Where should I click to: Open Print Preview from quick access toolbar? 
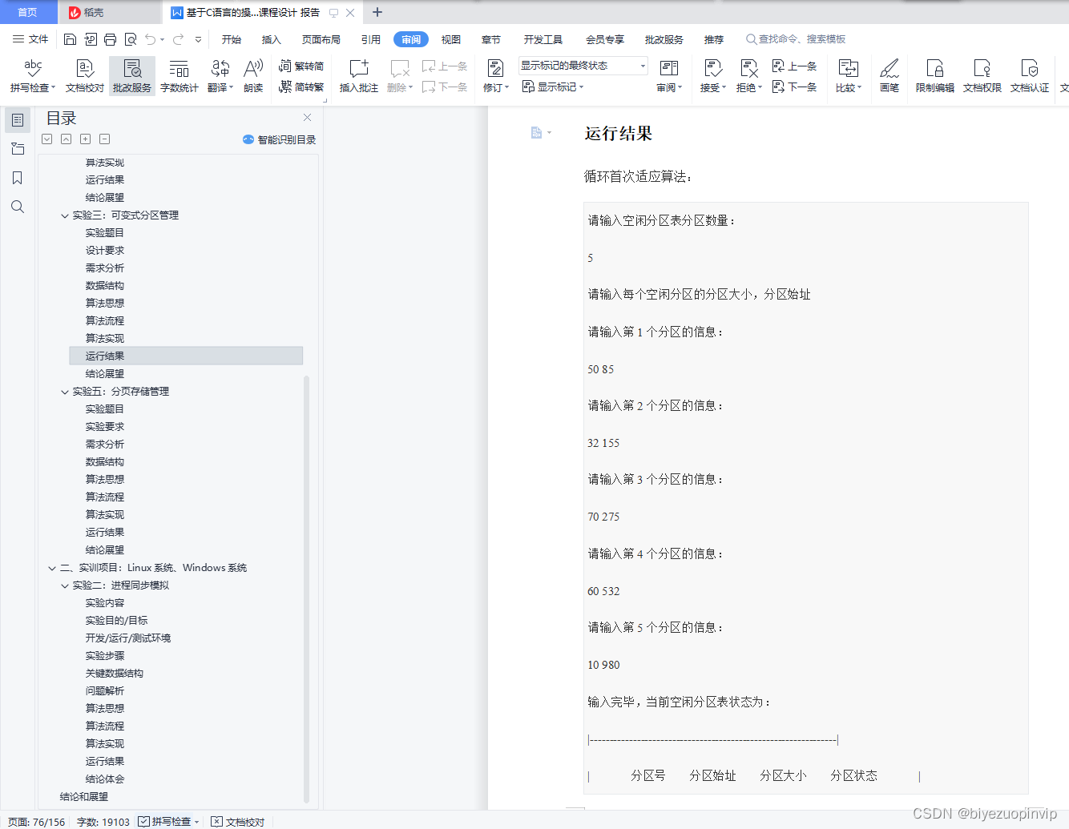click(x=131, y=39)
